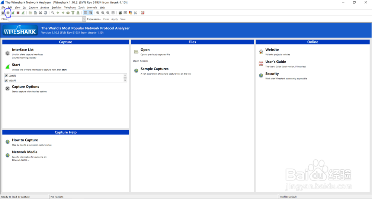The image size is (372, 199).
Task: Reset zoom to normal size icon
Action: (108, 13)
